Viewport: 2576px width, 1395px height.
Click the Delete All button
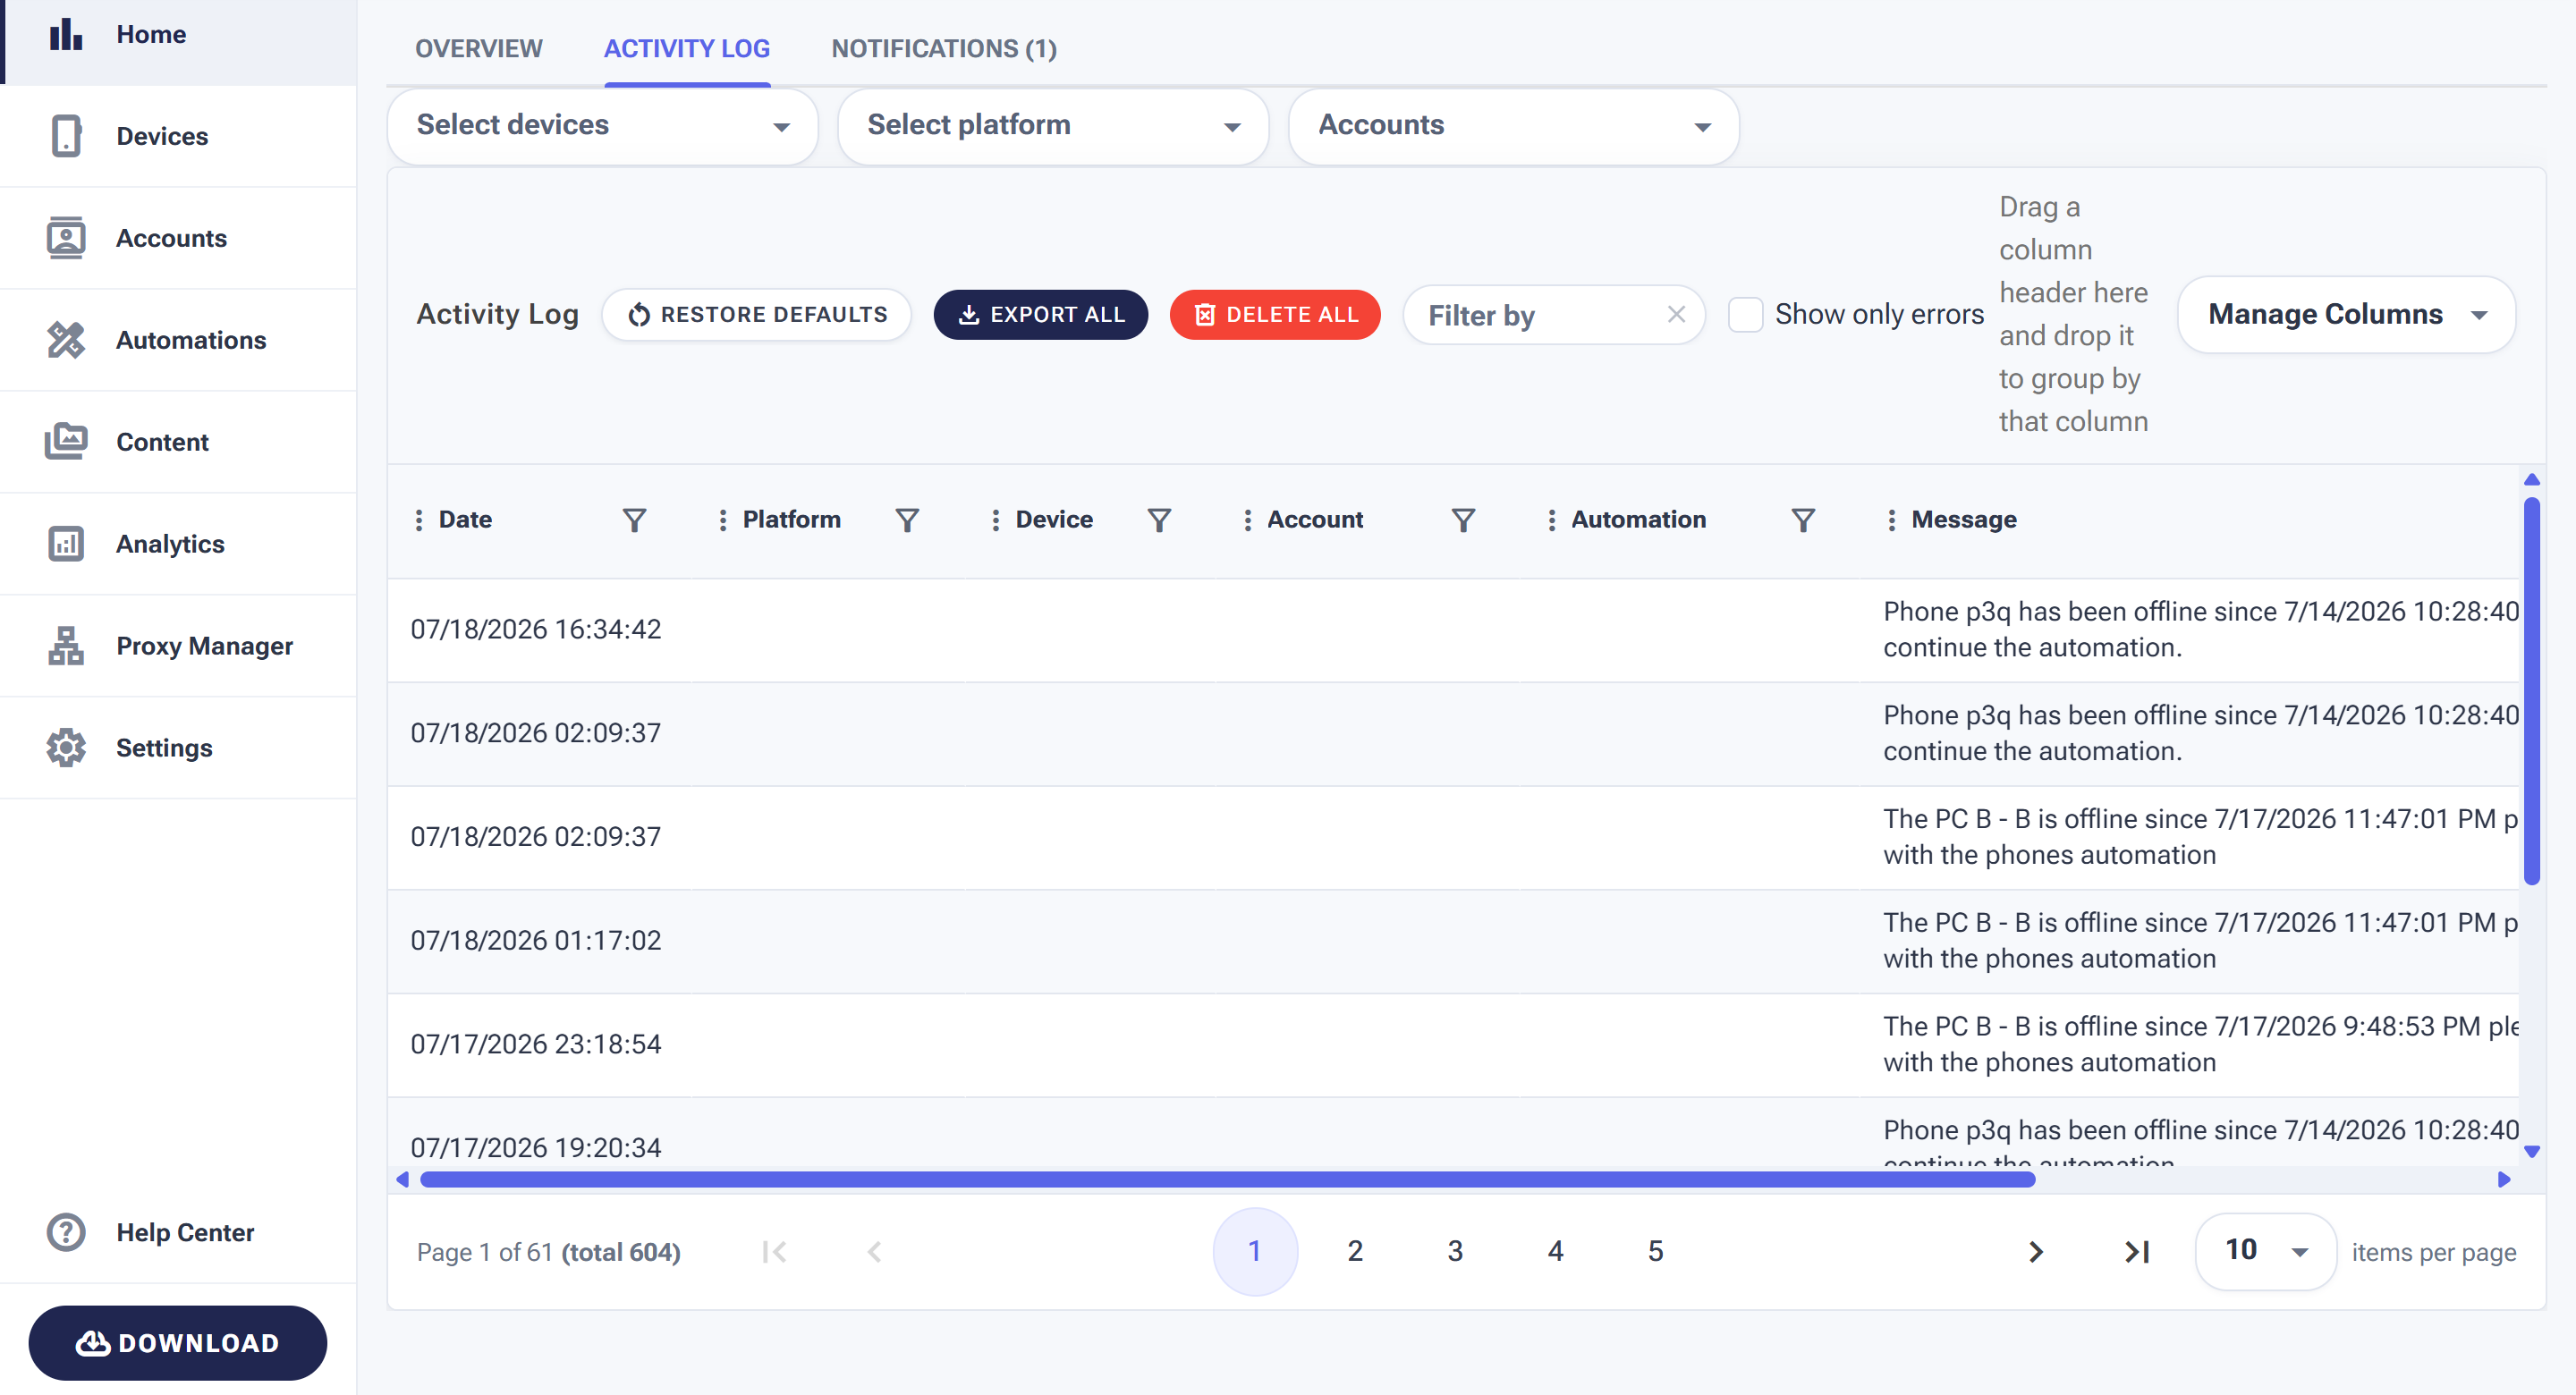[x=1275, y=315]
